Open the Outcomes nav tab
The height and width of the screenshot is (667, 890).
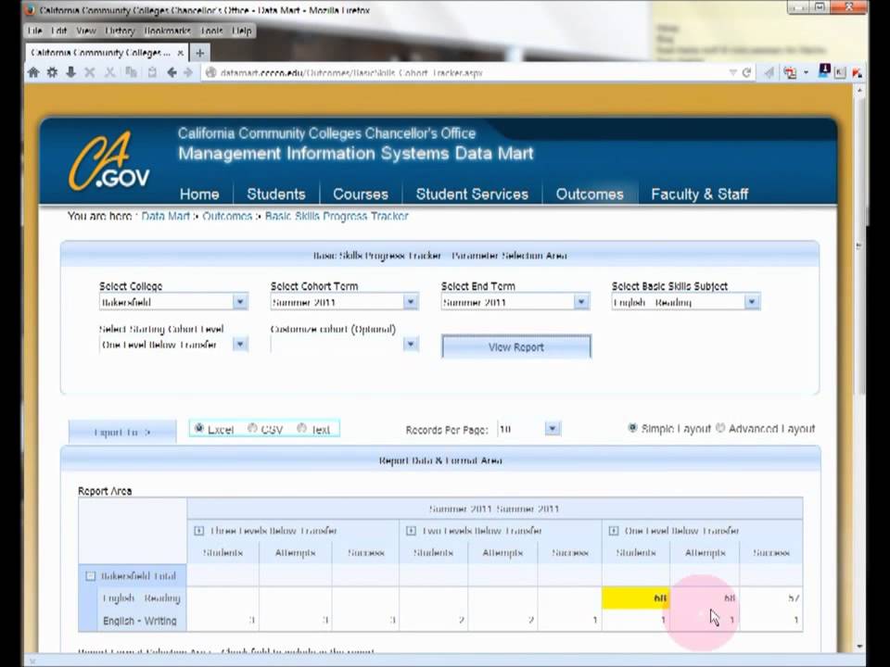(590, 194)
